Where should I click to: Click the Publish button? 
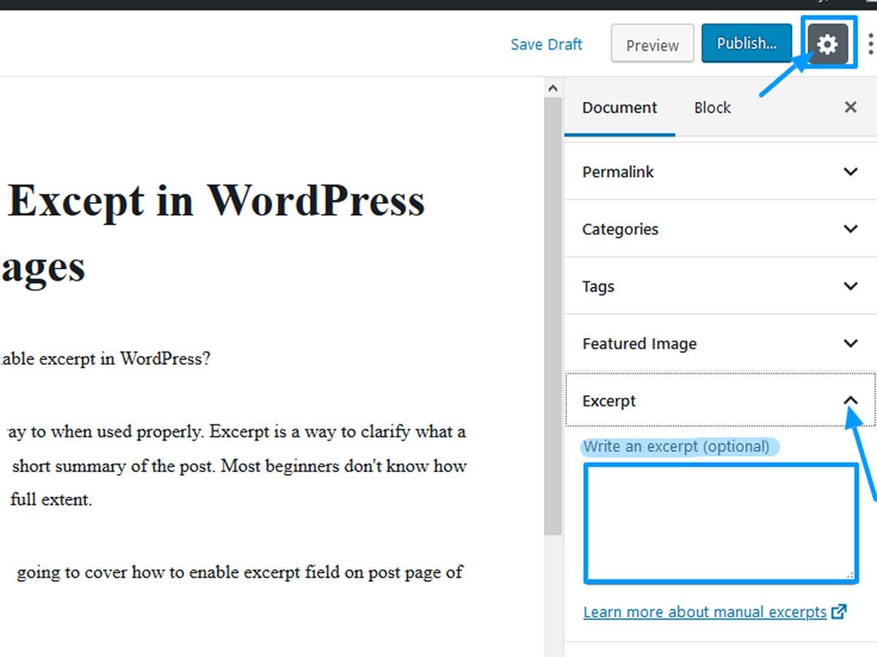coord(747,44)
